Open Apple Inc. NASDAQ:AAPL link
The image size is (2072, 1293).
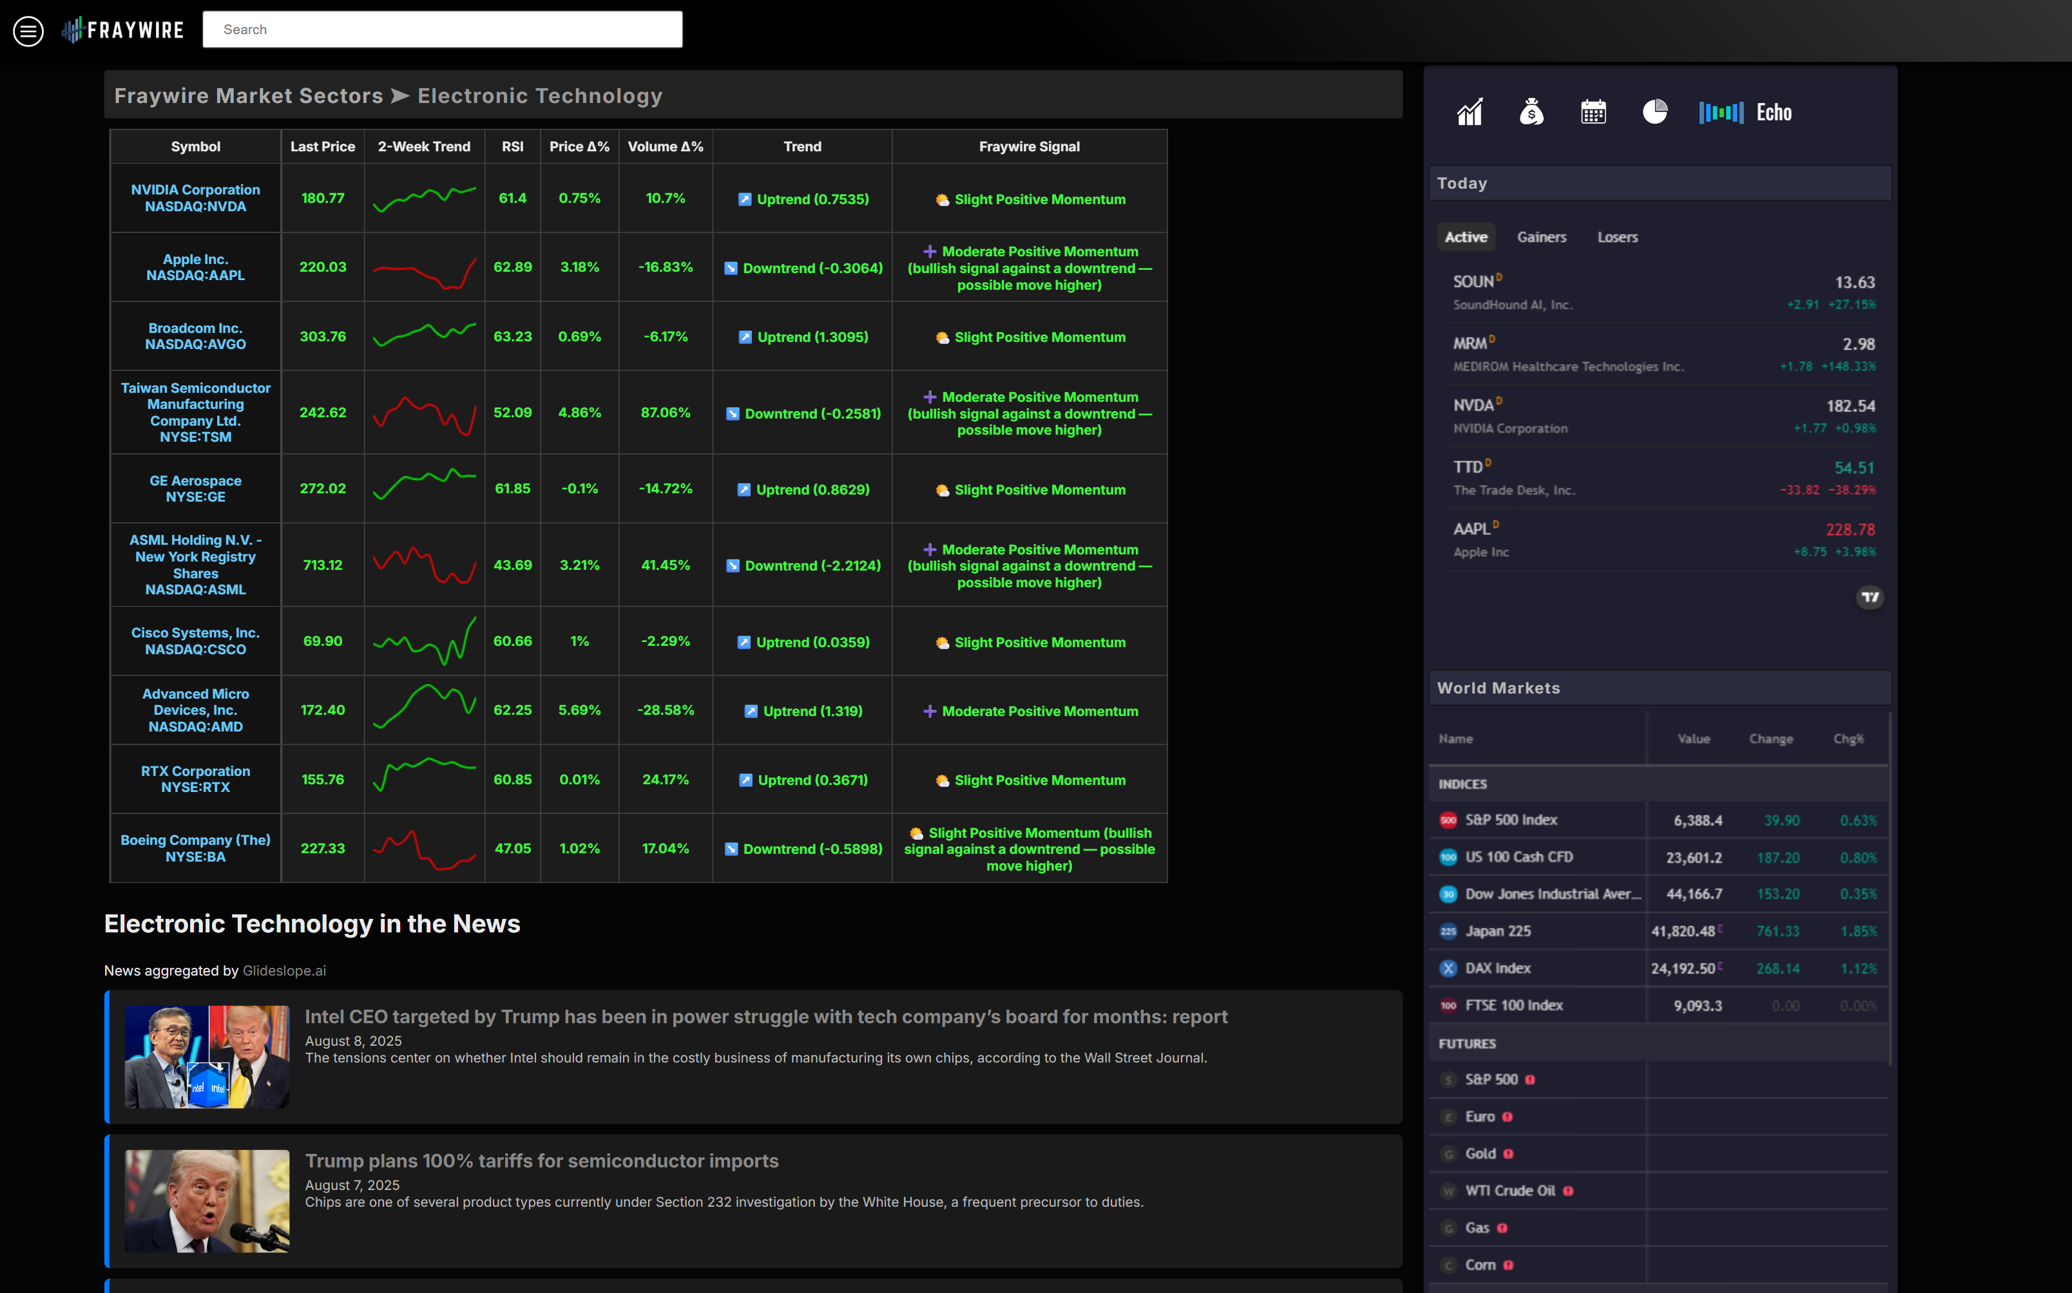[x=195, y=267]
